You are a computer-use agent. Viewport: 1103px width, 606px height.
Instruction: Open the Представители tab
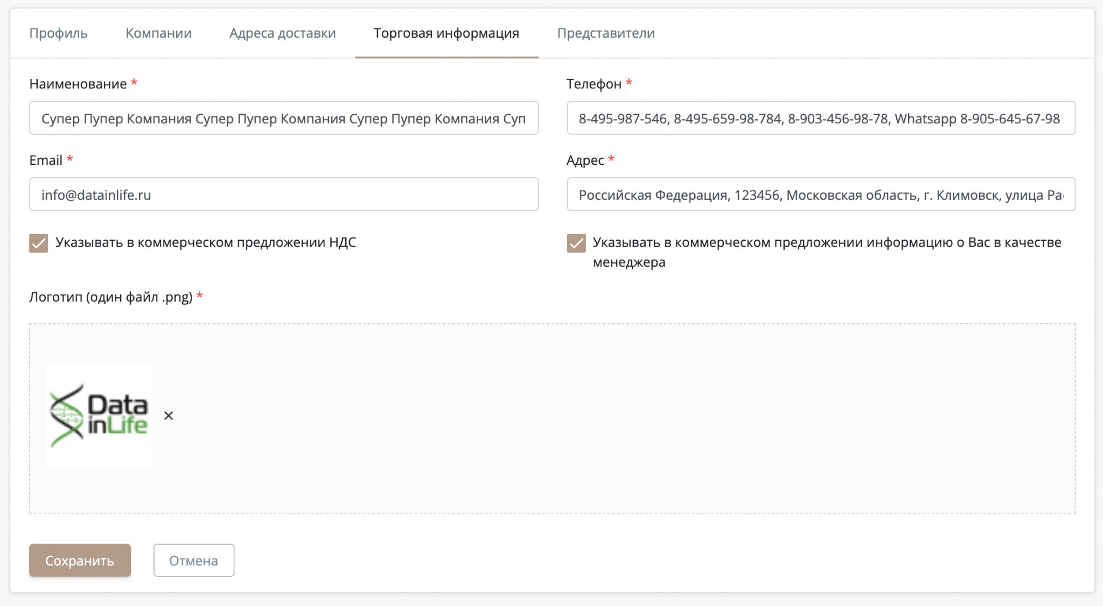pos(605,33)
